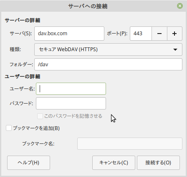Screen dimensions: 187x177
Task: Enable the ブックマークを追加(B) checkbox
Action: click(x=9, y=128)
